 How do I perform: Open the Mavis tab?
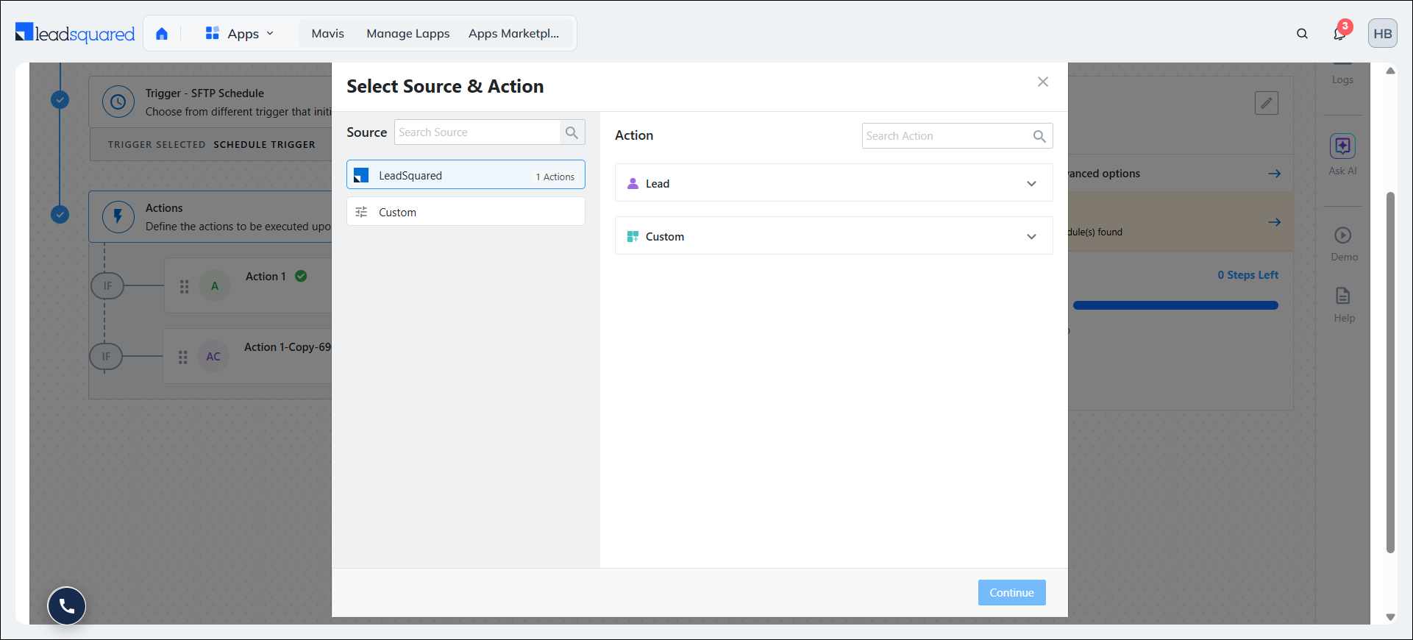pos(328,33)
